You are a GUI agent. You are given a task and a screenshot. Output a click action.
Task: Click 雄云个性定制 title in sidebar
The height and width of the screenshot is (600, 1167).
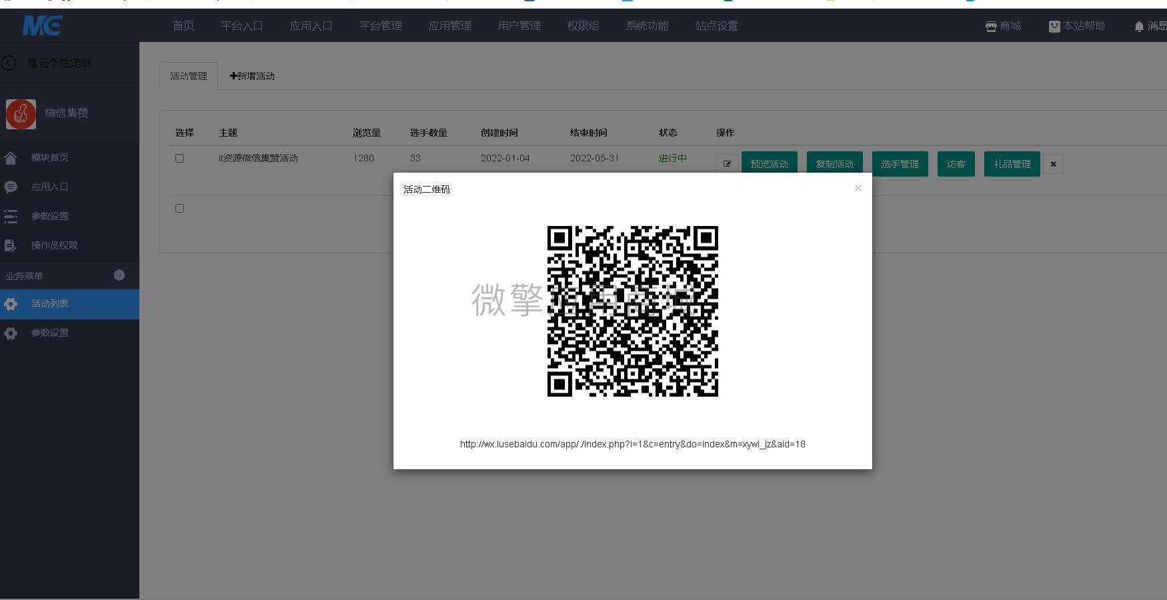coord(59,63)
